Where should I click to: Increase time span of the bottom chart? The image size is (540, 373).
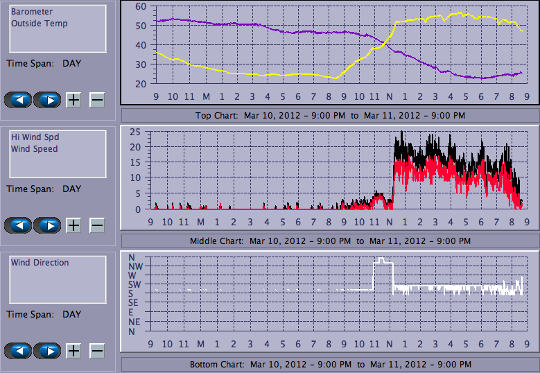(x=73, y=351)
